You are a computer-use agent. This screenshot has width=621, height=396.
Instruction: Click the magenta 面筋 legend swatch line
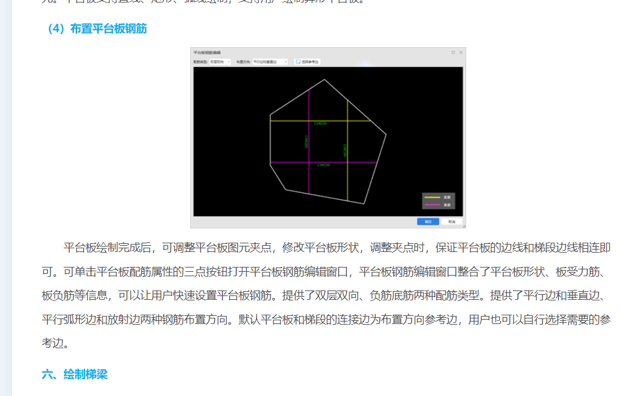click(432, 205)
